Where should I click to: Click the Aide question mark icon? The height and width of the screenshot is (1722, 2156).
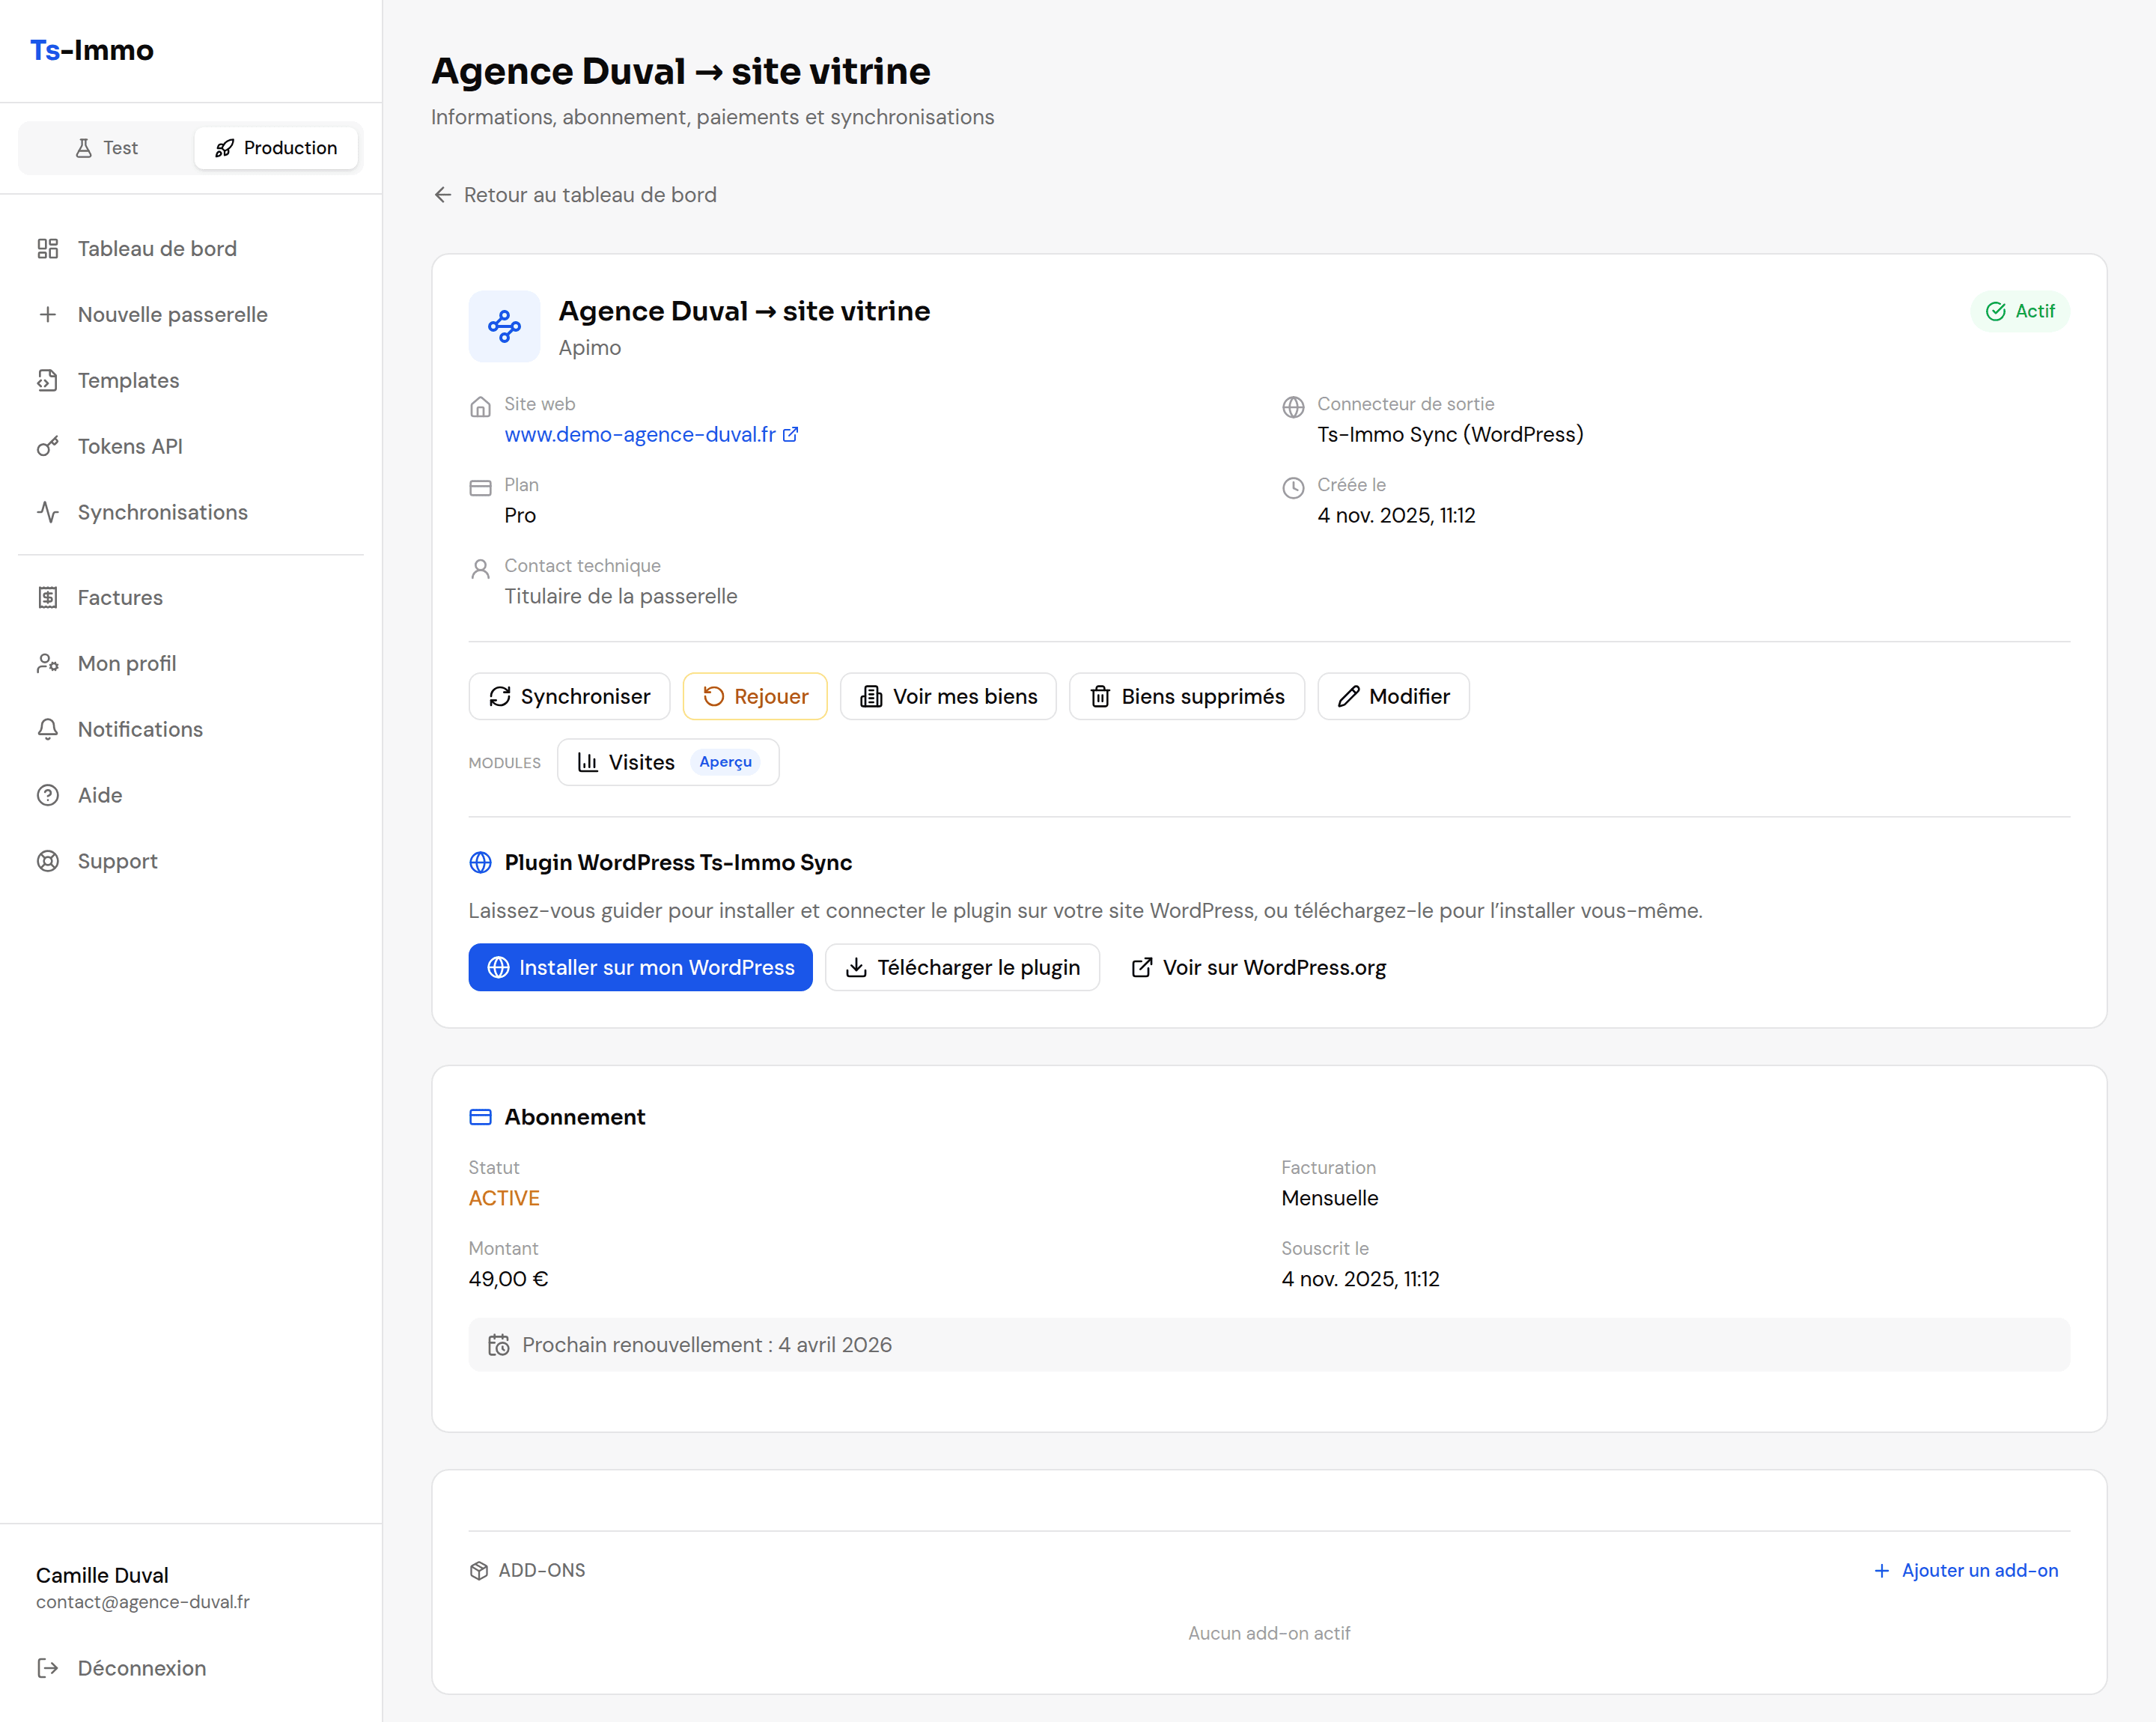pyautogui.click(x=48, y=795)
